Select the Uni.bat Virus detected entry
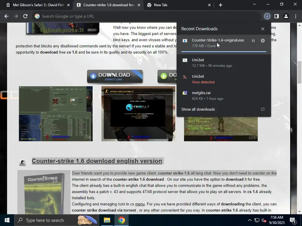This screenshot has width=302, height=226. (x=224, y=79)
